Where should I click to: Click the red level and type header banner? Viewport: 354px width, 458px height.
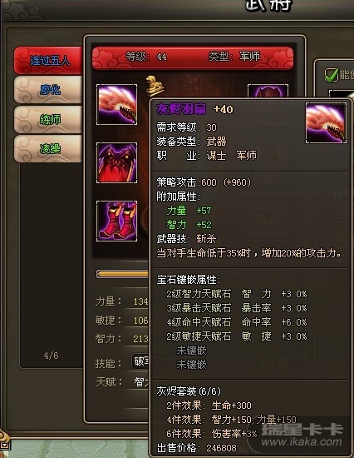(x=193, y=57)
